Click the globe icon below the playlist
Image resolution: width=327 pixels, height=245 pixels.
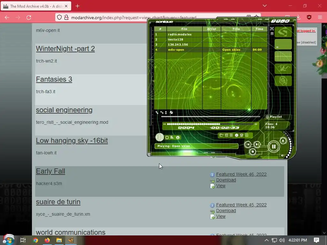pos(171,113)
